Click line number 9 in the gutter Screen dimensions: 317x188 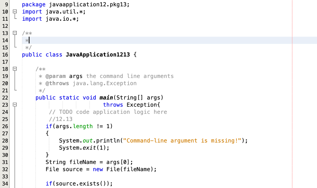(7, 4)
